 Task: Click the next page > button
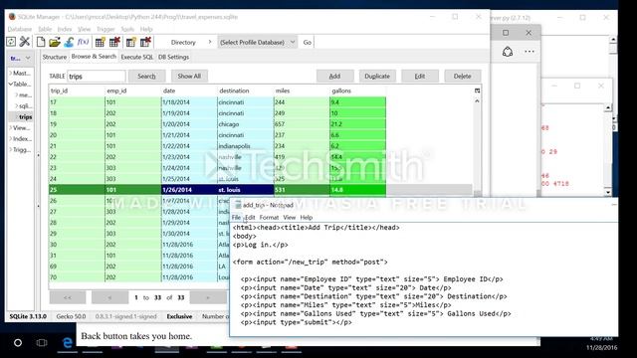coord(208,297)
